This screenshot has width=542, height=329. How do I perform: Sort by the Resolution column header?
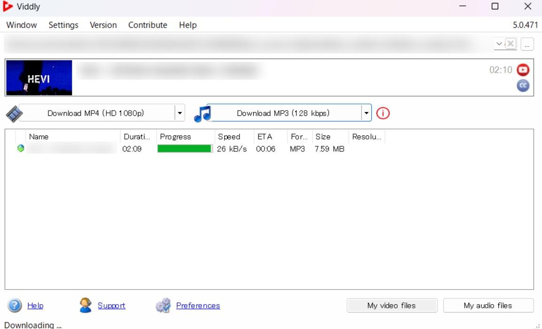(367, 137)
